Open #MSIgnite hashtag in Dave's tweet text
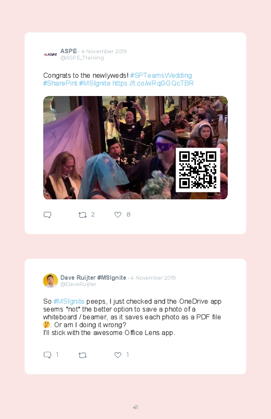 point(69,302)
